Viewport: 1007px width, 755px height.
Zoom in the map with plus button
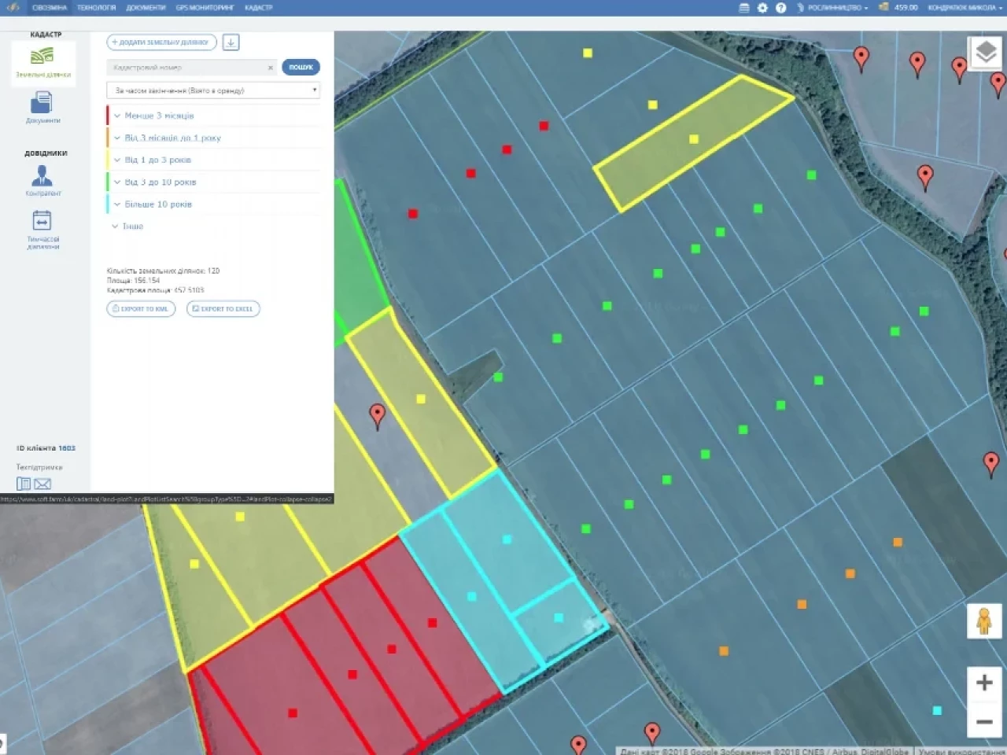click(x=983, y=682)
